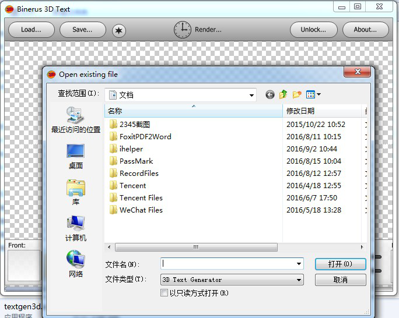Viewport: 399px width, 318px height.
Task: Sort by 修改日期 column header
Action: (322, 111)
